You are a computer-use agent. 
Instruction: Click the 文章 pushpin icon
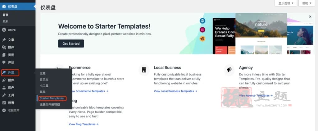4,40
